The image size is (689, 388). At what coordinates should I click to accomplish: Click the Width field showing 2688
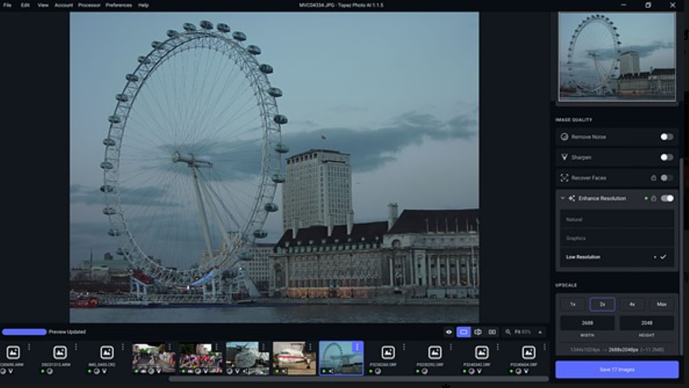pyautogui.click(x=587, y=323)
